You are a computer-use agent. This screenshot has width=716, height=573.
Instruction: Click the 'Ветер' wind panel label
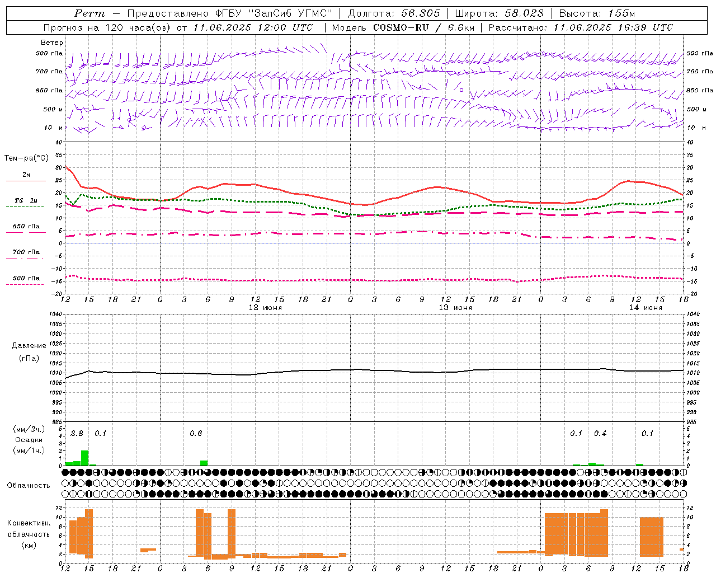click(x=51, y=43)
